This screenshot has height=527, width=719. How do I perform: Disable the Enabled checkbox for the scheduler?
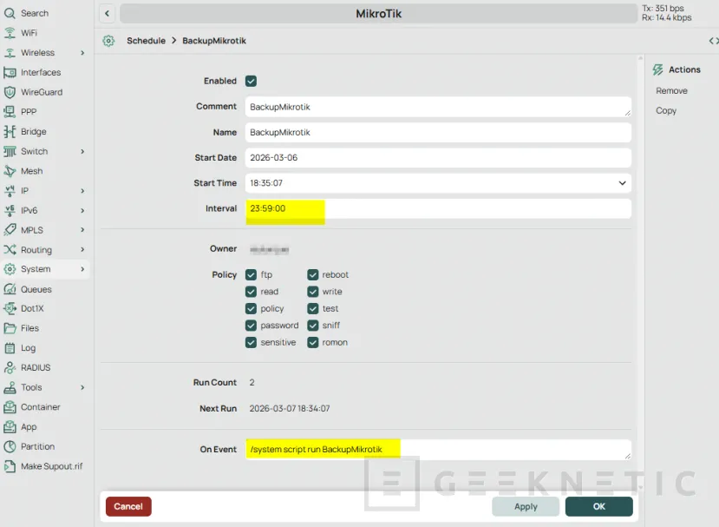click(251, 81)
